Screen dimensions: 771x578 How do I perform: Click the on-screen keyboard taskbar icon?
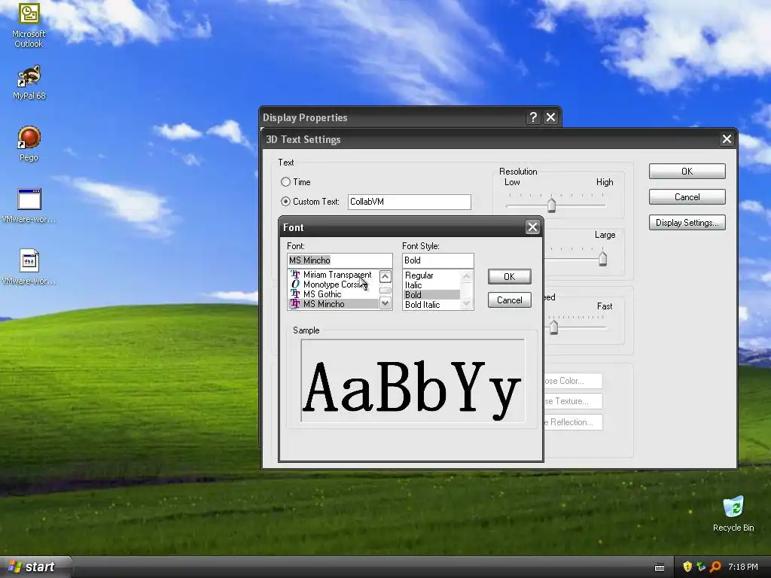(660, 567)
